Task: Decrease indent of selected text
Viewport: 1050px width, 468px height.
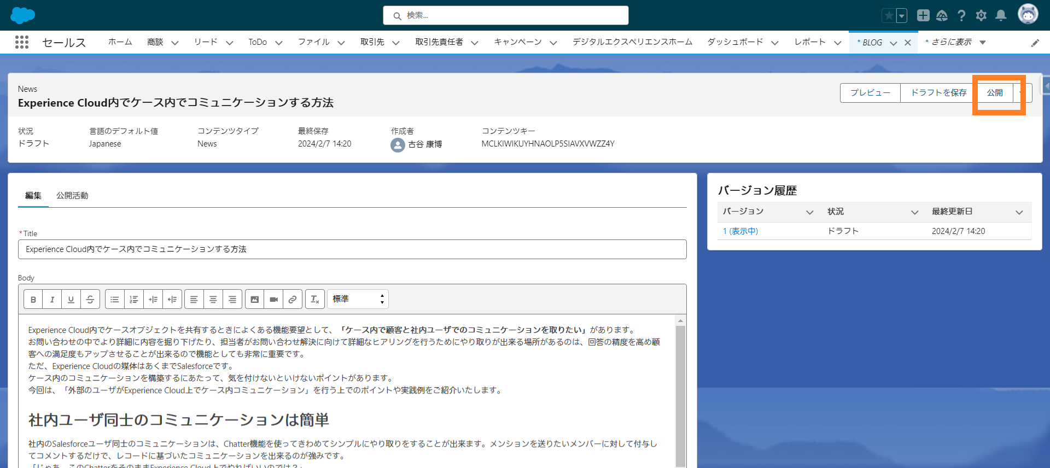Action: pyautogui.click(x=172, y=299)
